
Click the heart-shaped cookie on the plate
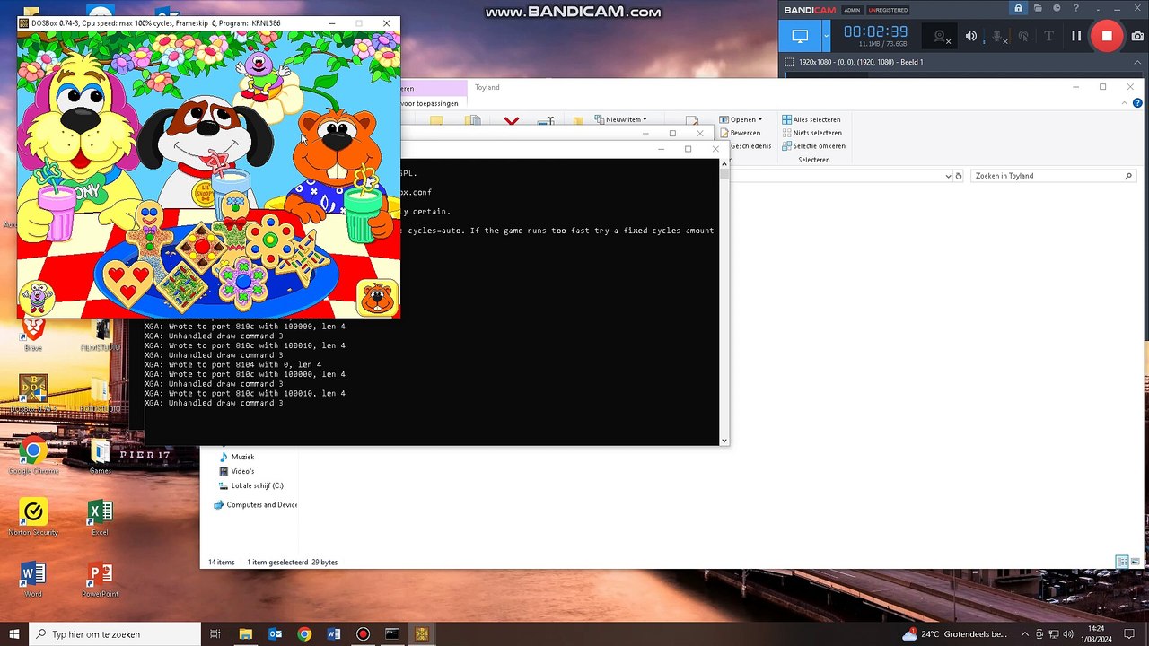click(x=128, y=282)
